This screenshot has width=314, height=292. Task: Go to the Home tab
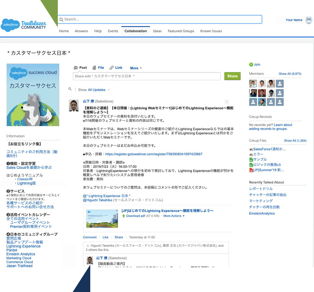tap(64, 31)
